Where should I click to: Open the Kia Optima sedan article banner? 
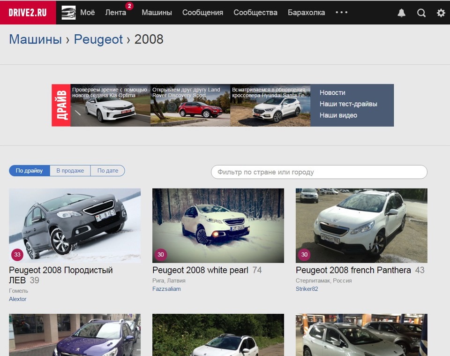[111, 106]
